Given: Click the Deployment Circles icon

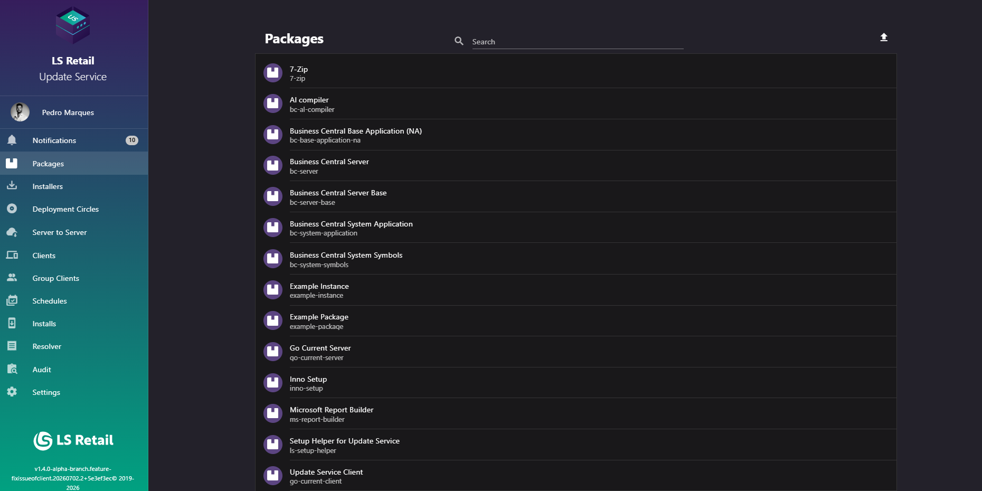Looking at the screenshot, I should pos(12,209).
